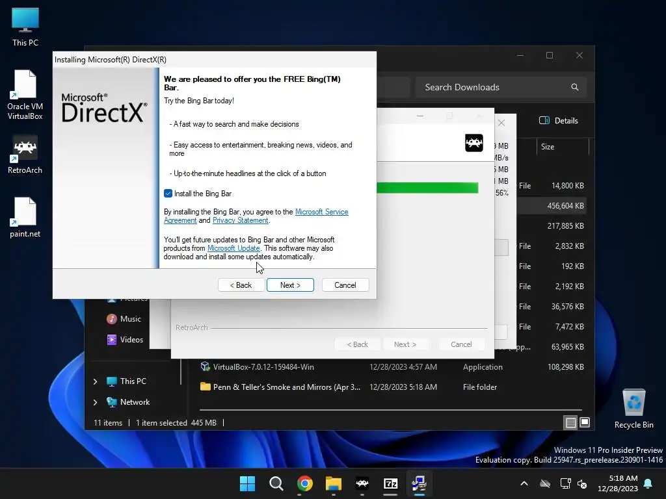
Task: Switch to details list view layout
Action: pos(570,422)
